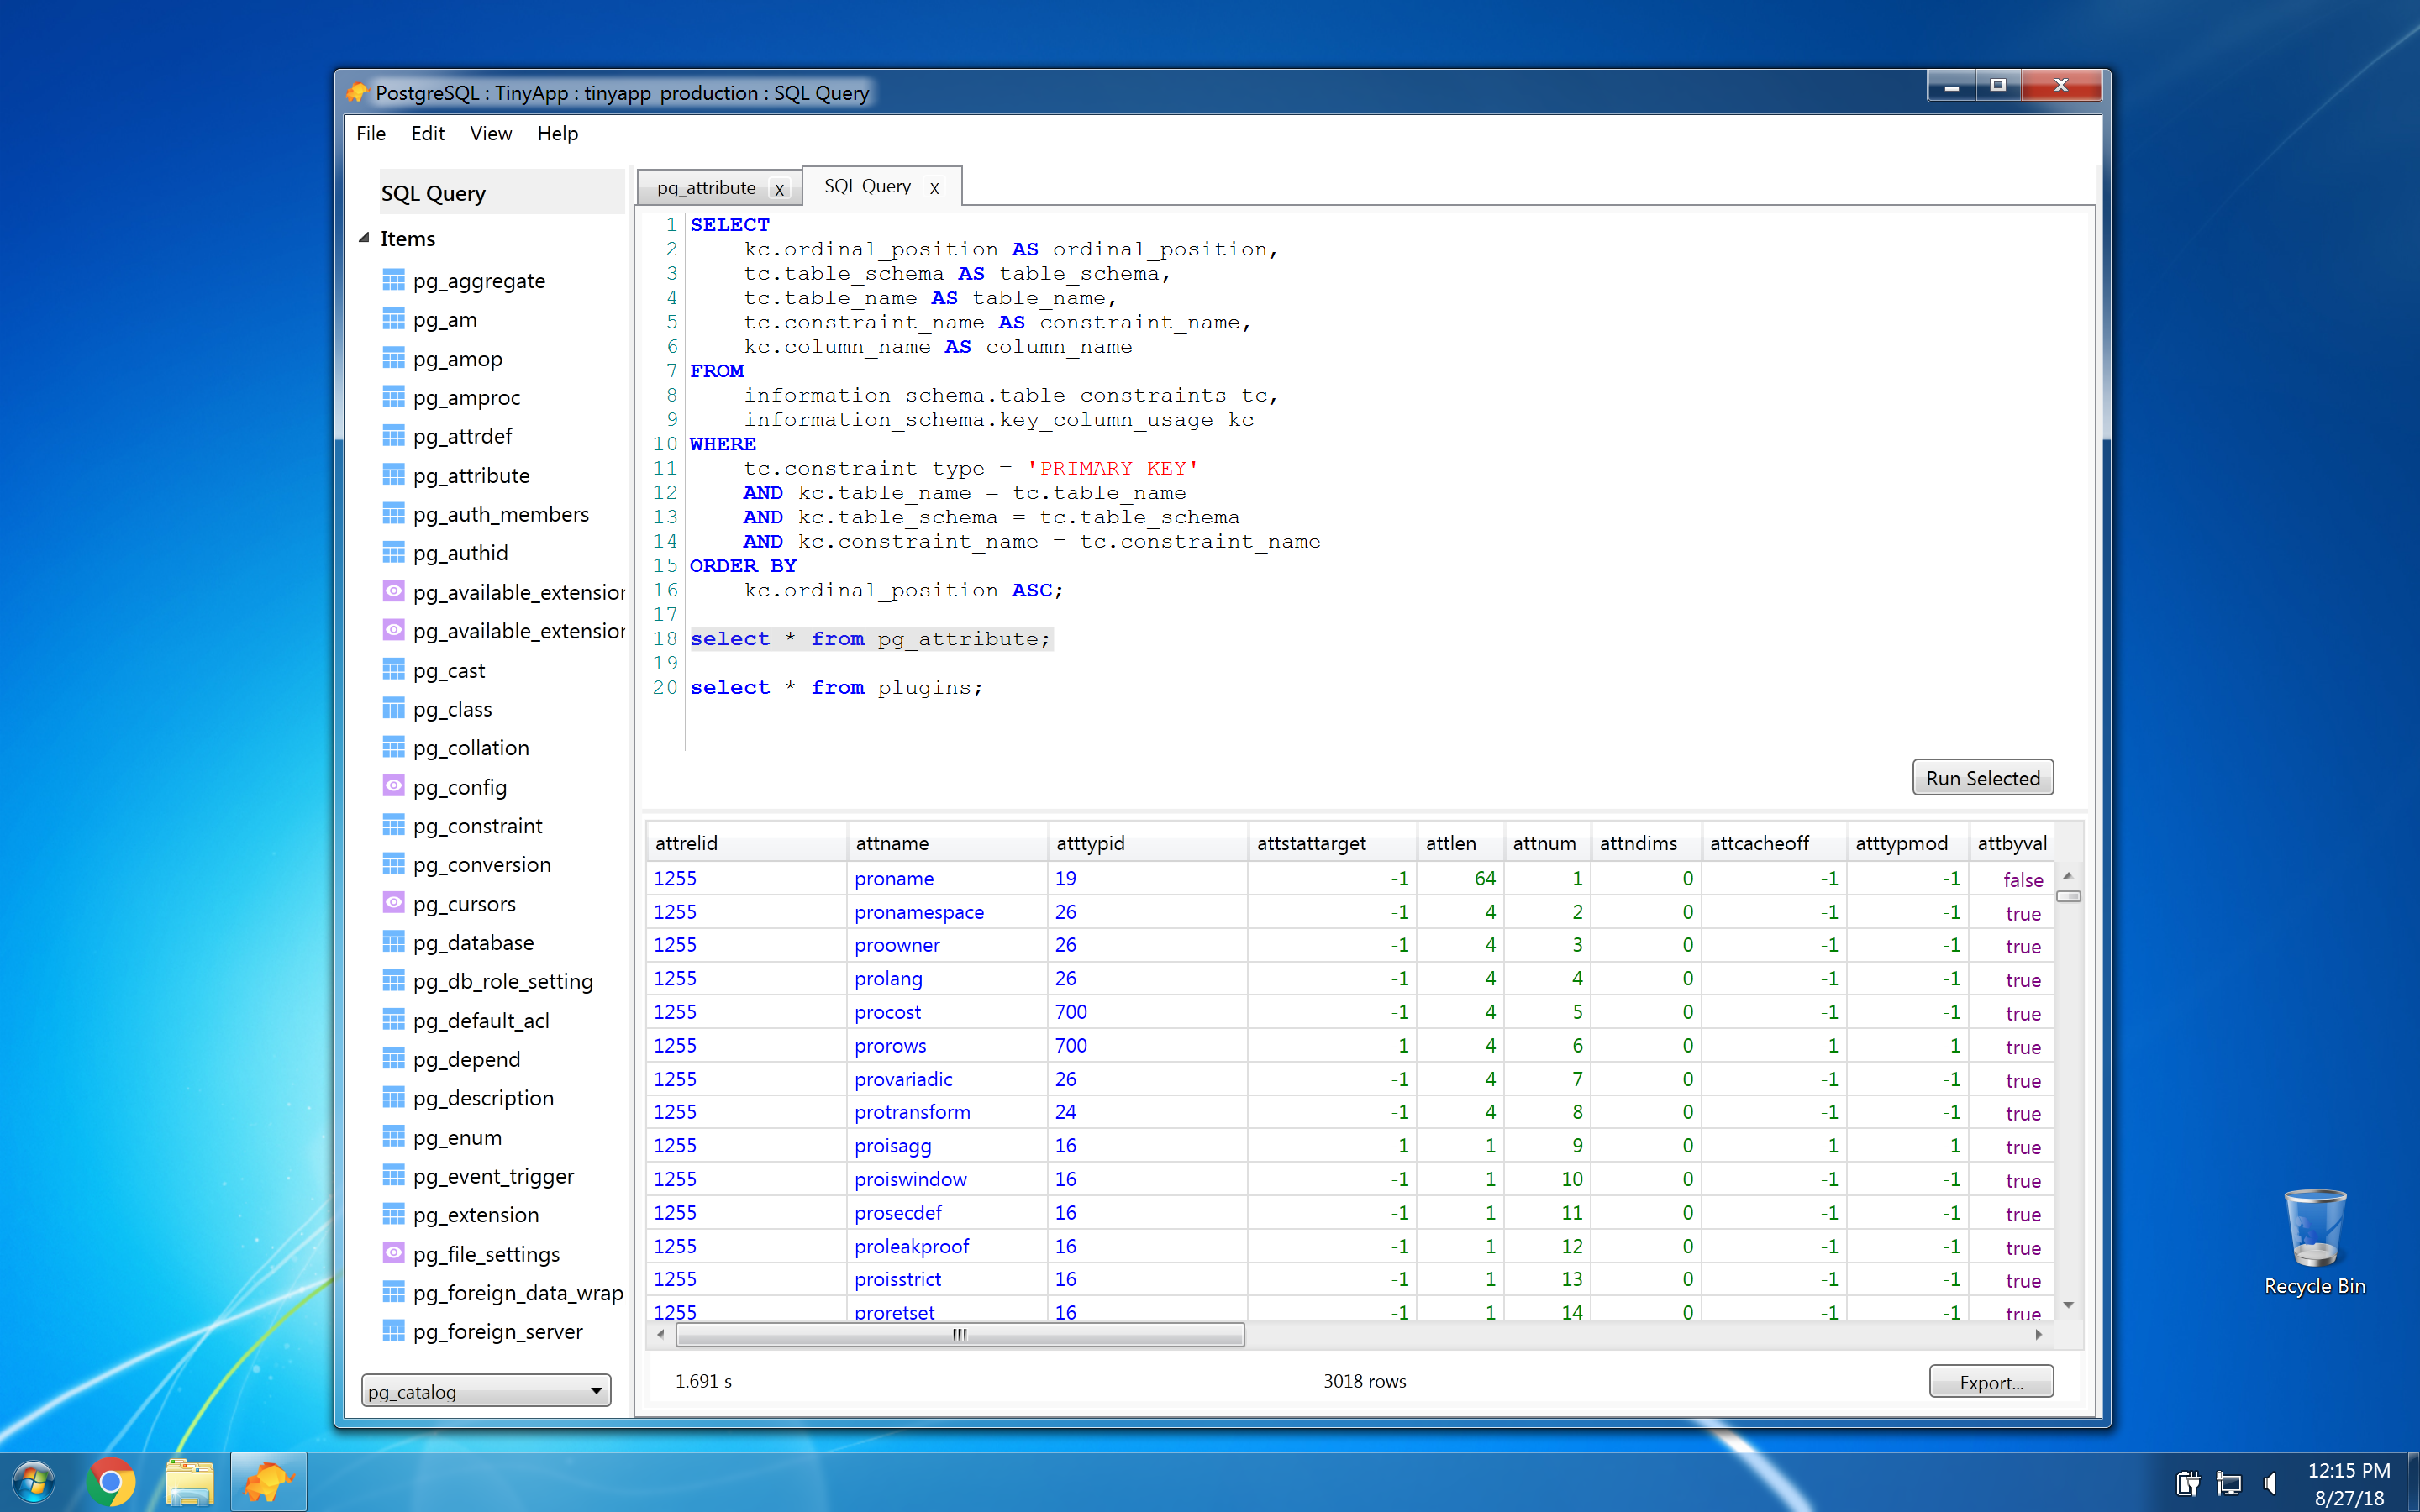Click the proname row in results grid

click(x=891, y=879)
